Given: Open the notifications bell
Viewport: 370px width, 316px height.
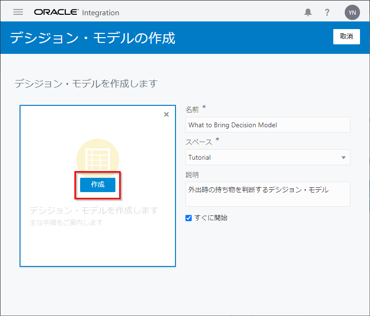Looking at the screenshot, I should (x=308, y=12).
